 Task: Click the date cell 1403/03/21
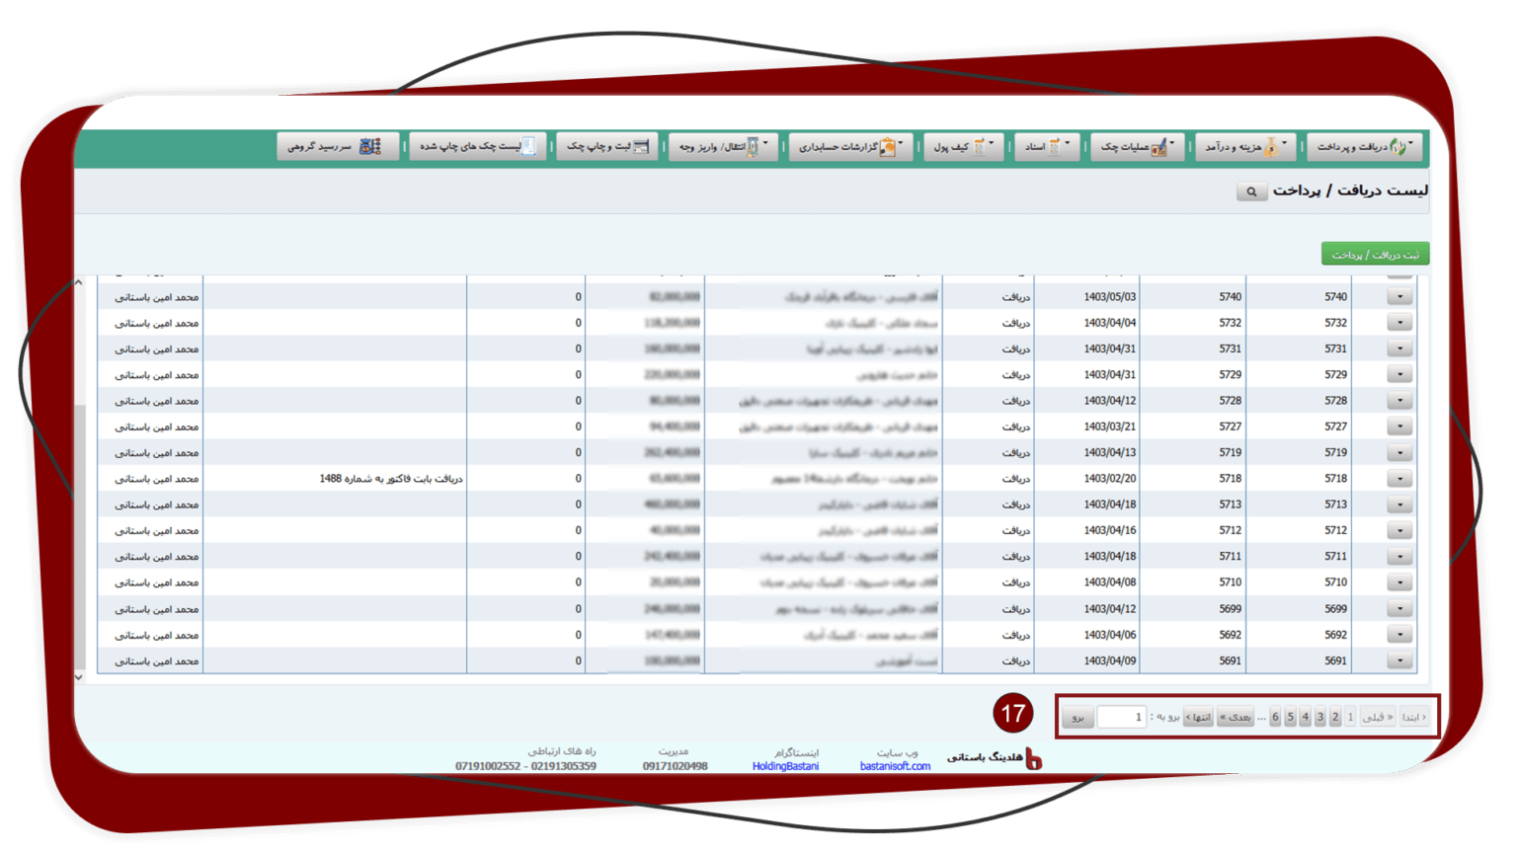coord(1109,426)
